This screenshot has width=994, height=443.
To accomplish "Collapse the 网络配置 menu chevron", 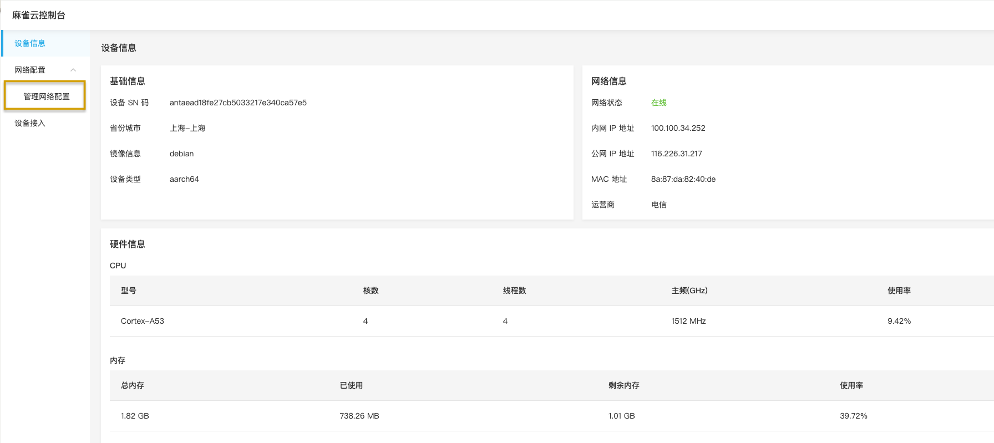I will (x=73, y=70).
